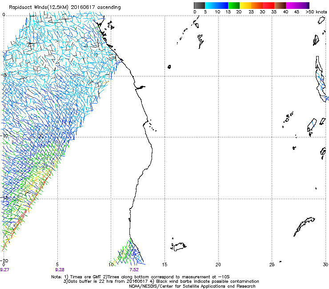Click the '30' longitude label on the bottom axis
This screenshot has height=289, width=329.
pyautogui.click(x=325, y=265)
